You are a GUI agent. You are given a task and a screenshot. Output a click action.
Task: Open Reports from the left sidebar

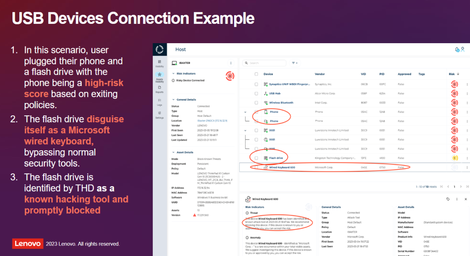159,88
